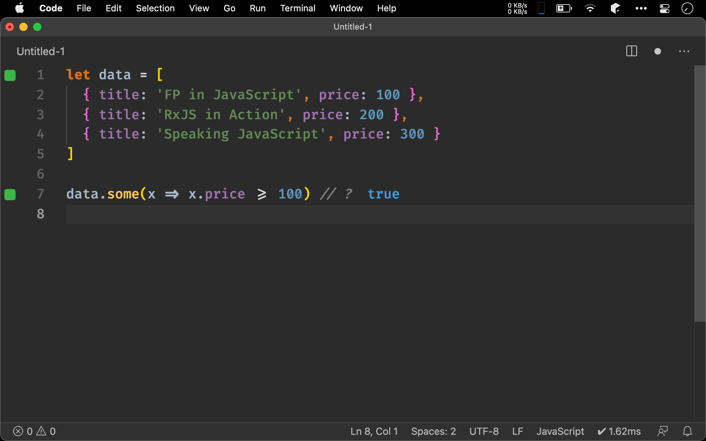Open the Spaces: 2 indentation selector
The height and width of the screenshot is (441, 706).
click(433, 431)
